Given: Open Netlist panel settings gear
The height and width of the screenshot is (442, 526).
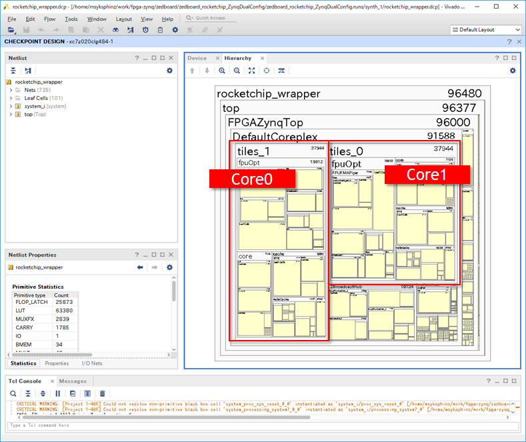Looking at the screenshot, I should pyautogui.click(x=170, y=71).
